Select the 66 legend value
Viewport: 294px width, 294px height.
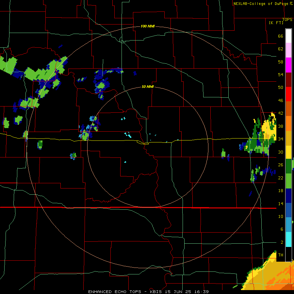pos(281,36)
